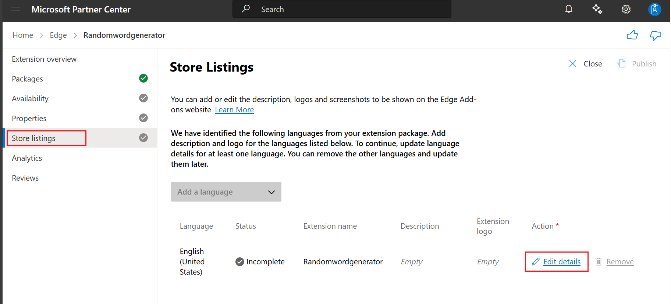Viewport: 671px width, 304px height.
Task: Open the hamburger navigation menu
Action: (x=16, y=9)
